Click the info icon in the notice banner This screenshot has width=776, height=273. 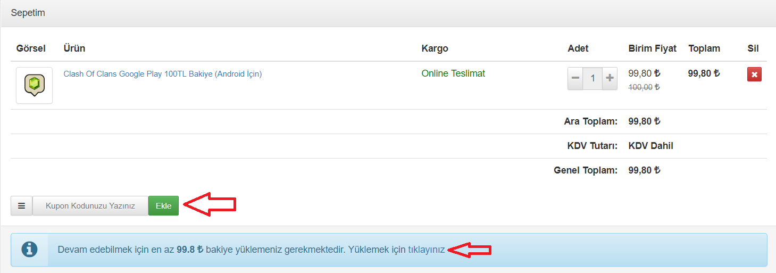pos(29,250)
